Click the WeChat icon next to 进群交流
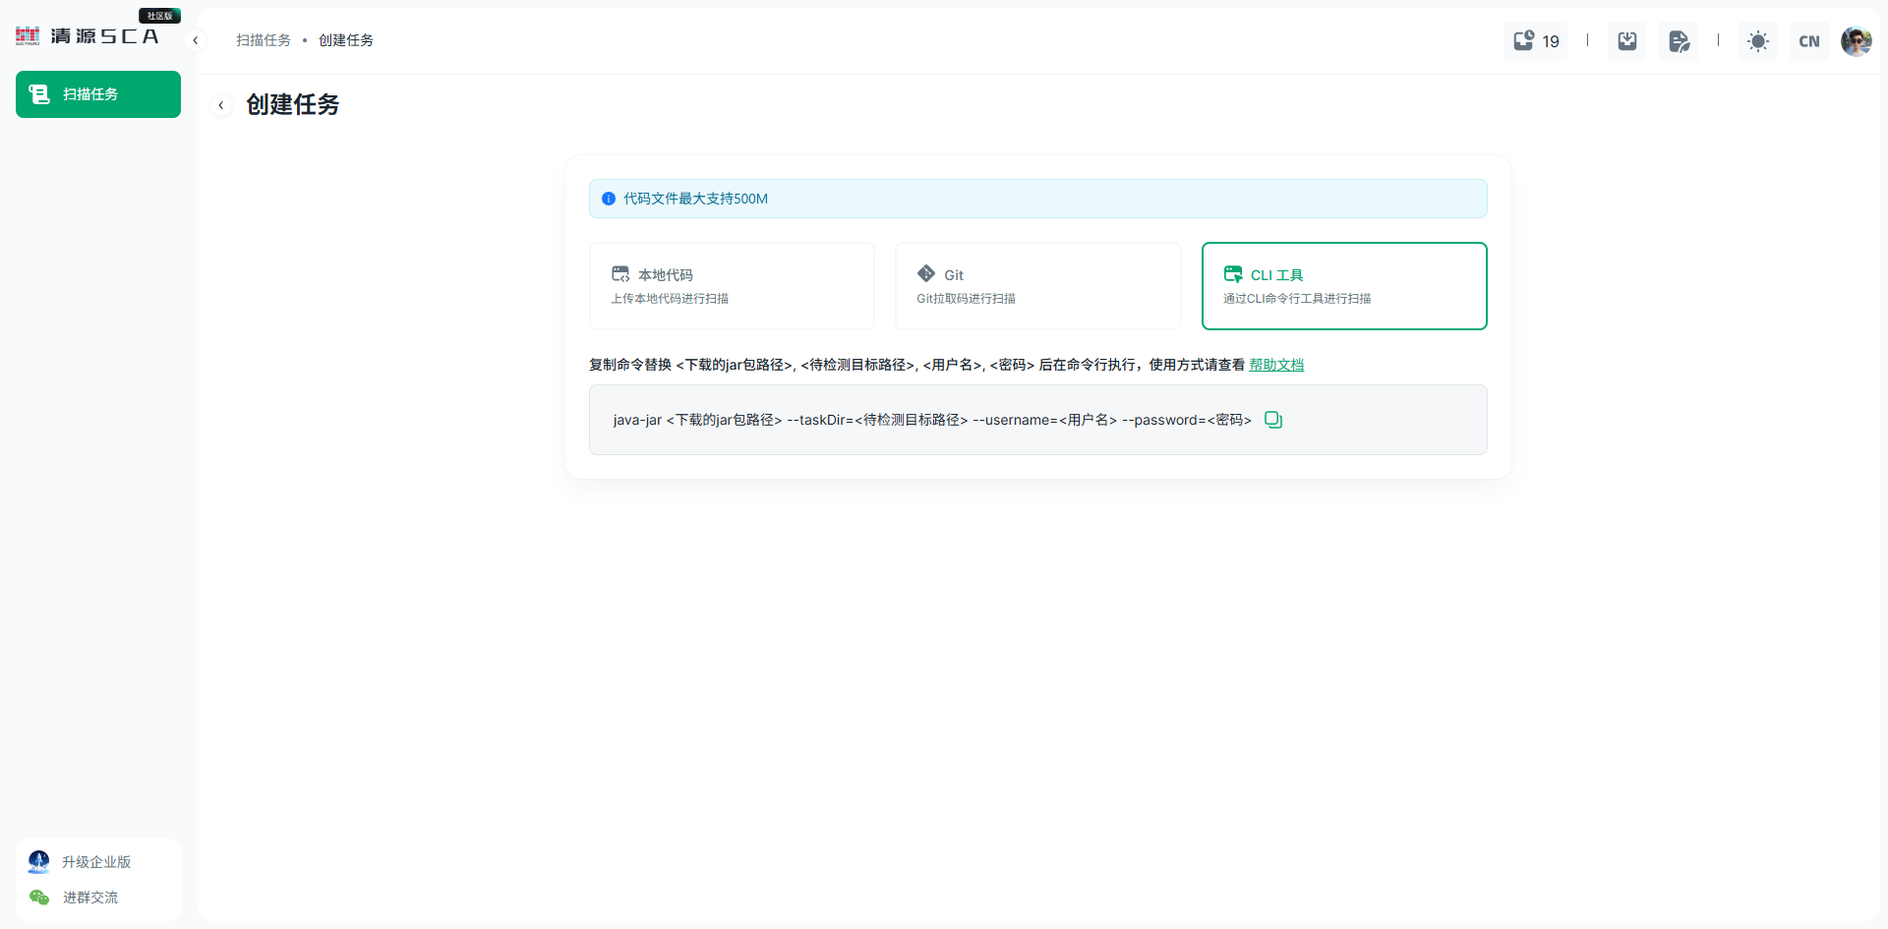 pyautogui.click(x=38, y=897)
